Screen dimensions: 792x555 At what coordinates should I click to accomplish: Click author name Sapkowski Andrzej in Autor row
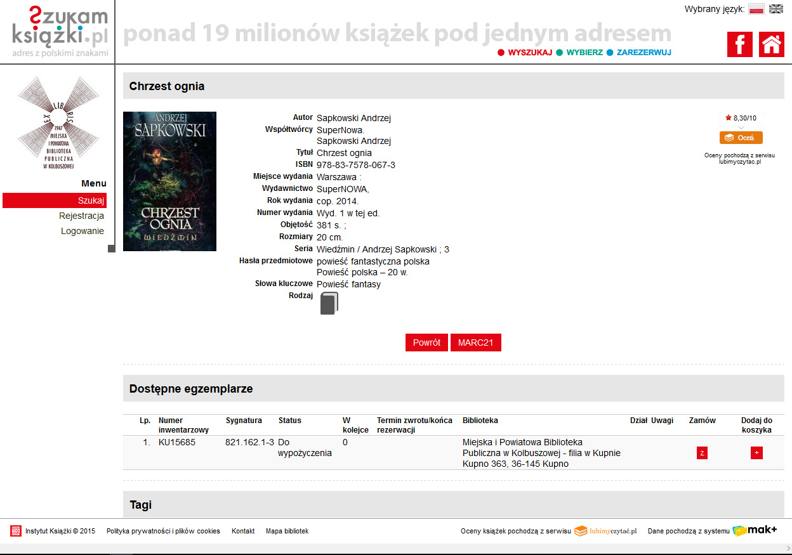[353, 118]
